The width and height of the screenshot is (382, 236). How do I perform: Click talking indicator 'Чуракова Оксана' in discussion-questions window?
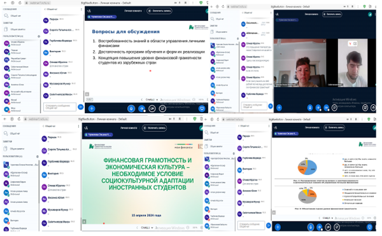pos(102,17)
